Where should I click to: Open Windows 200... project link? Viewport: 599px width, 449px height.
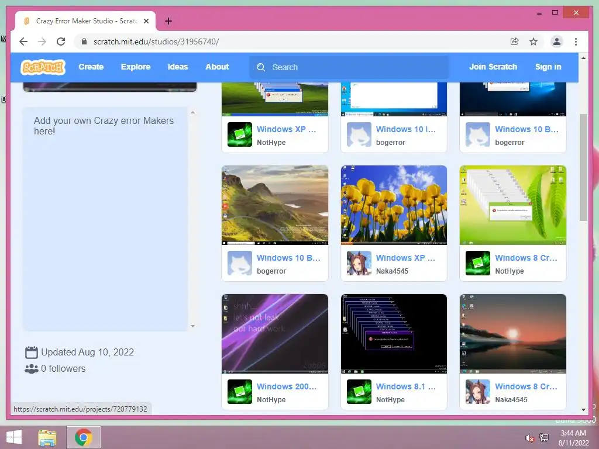[x=287, y=386]
